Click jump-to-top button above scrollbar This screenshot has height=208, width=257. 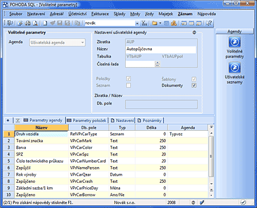[x=211, y=127]
